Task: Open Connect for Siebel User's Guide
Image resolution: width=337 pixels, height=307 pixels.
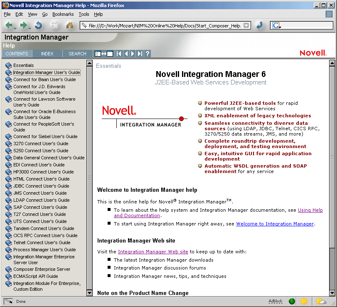Action: (x=45, y=136)
